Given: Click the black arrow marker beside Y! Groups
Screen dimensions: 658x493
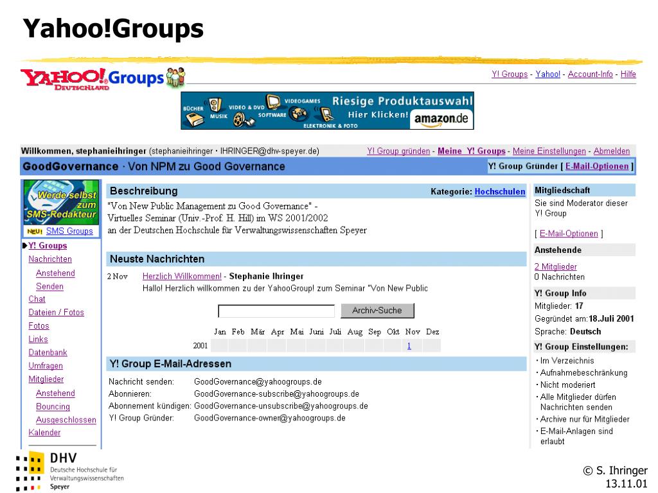Looking at the screenshot, I should [x=25, y=246].
